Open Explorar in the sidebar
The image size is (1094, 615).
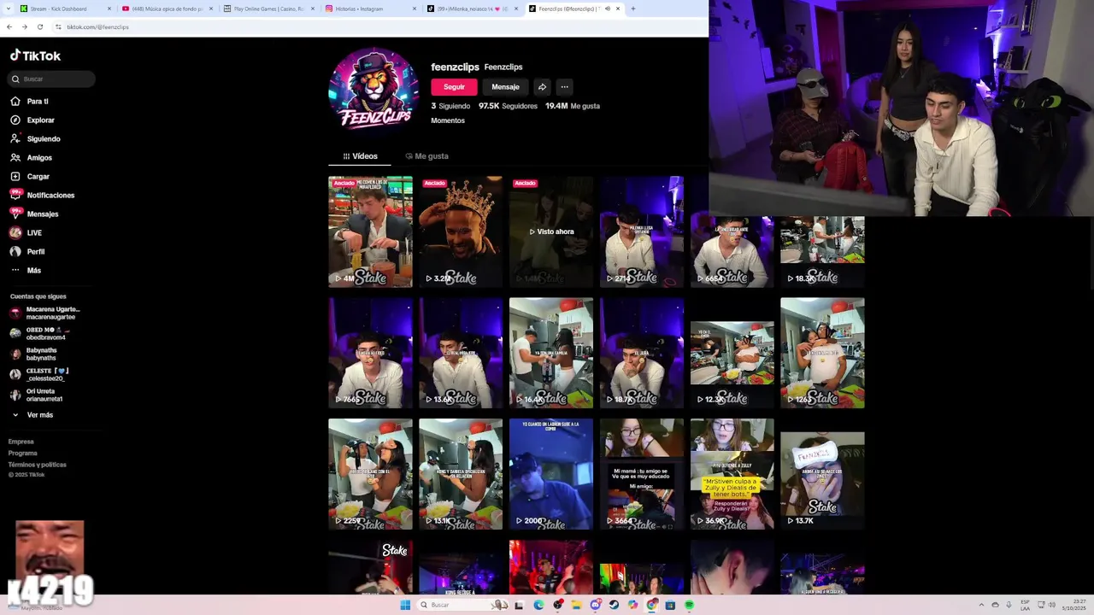point(32,120)
